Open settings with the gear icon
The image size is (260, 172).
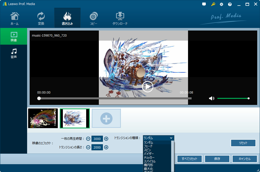point(221,4)
